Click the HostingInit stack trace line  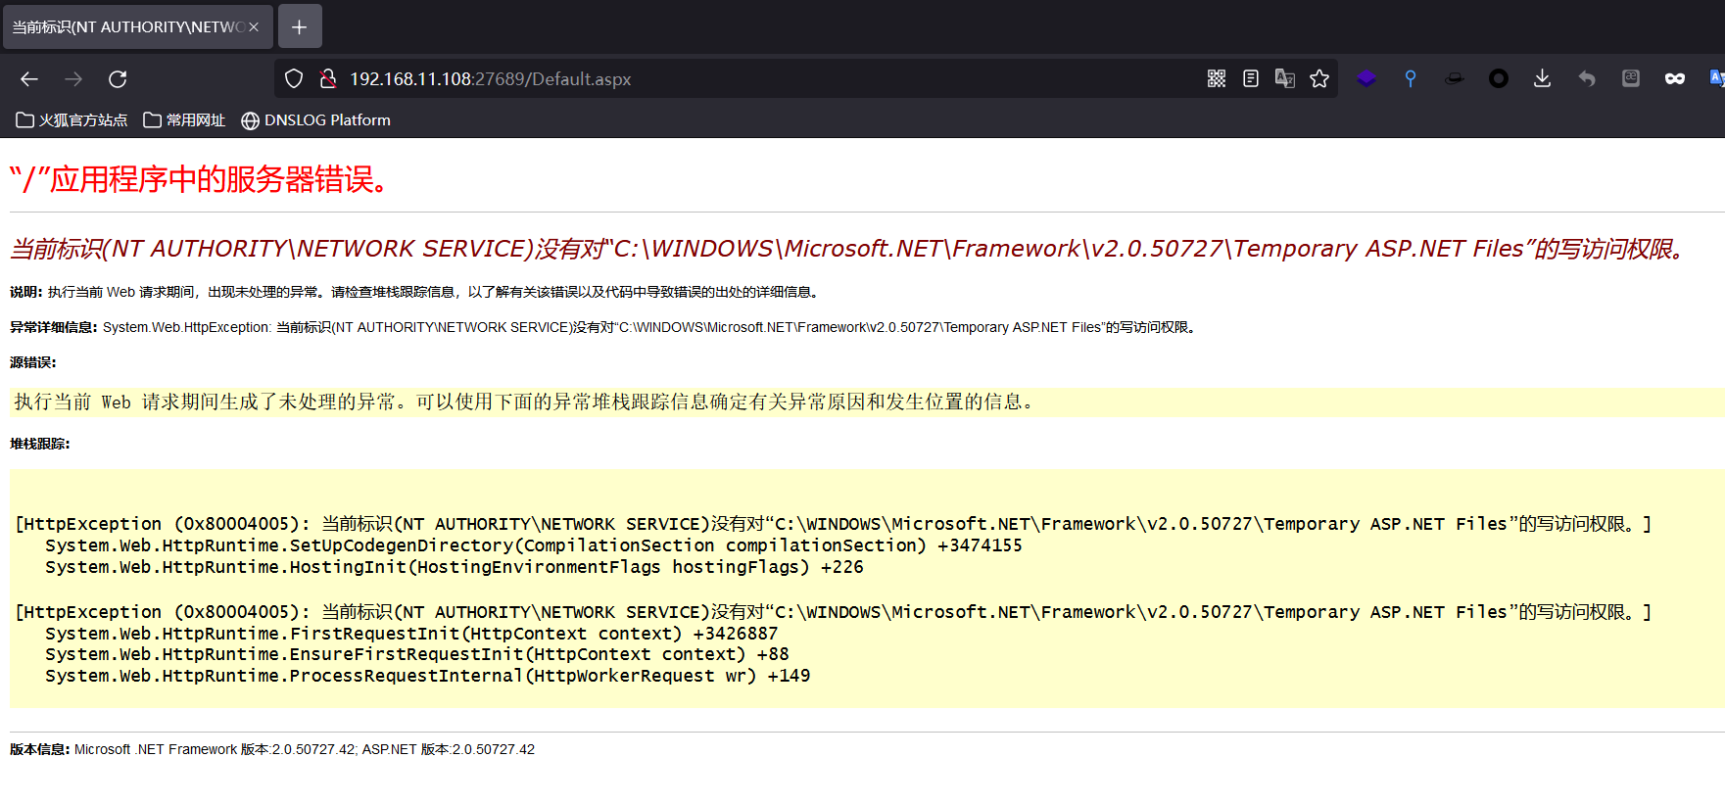[455, 567]
